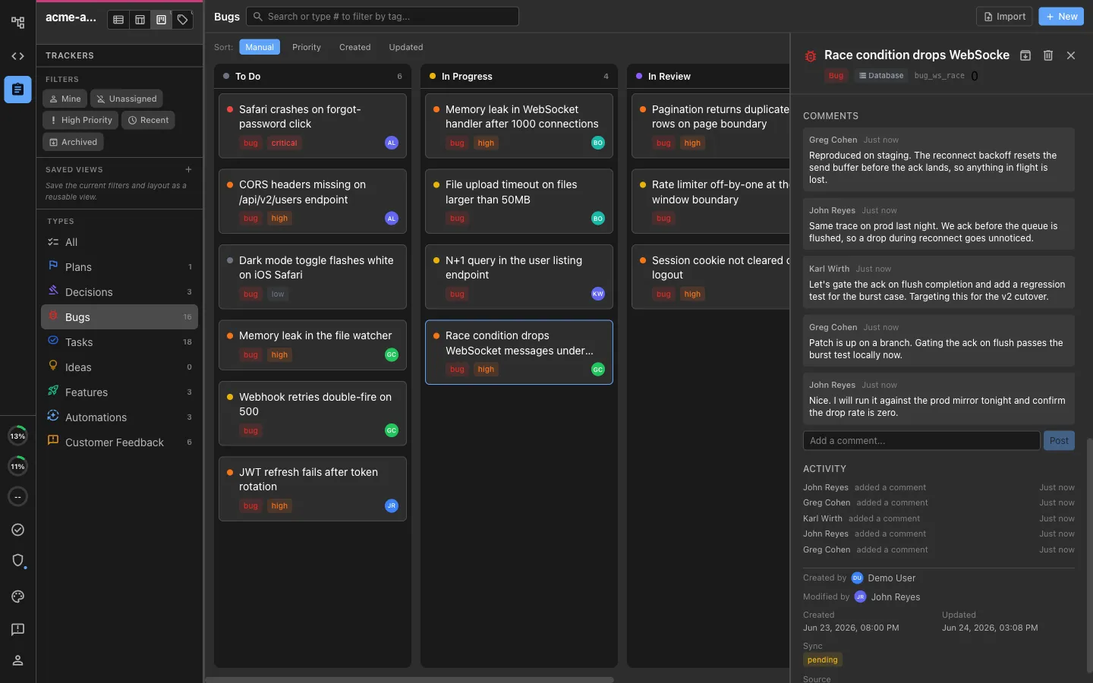Screen dimensions: 1093x683
Task: Select the Features tracker type
Action: coord(119,392)
